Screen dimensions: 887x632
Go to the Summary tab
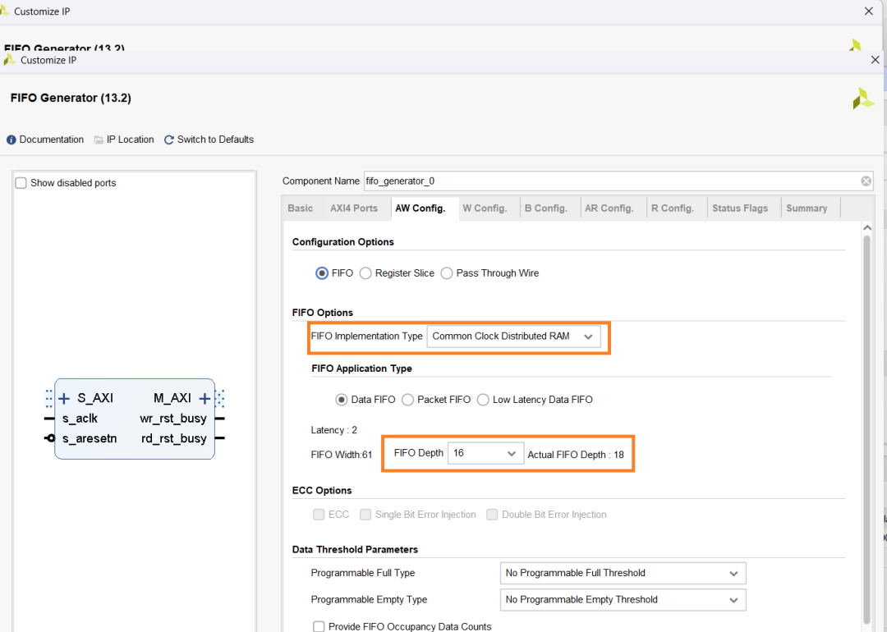807,208
